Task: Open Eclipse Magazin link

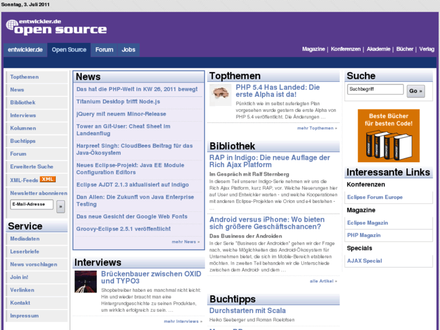Action: point(367,223)
